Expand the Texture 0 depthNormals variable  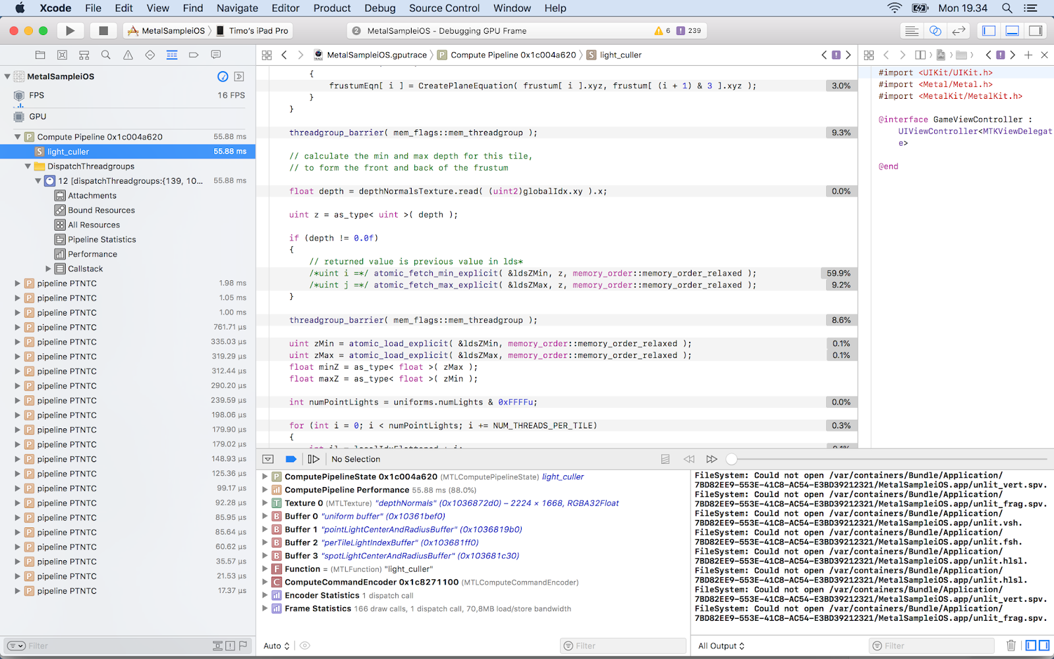[265, 503]
